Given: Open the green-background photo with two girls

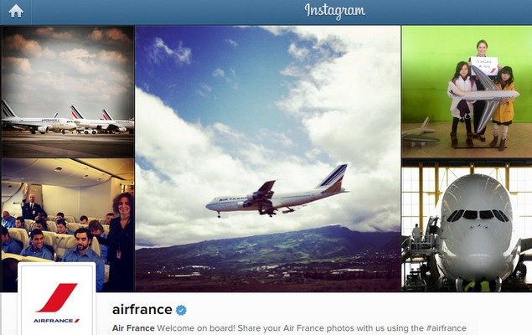Looking at the screenshot, I should [467, 91].
